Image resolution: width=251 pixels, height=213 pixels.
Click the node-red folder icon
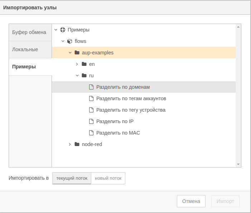point(77,144)
